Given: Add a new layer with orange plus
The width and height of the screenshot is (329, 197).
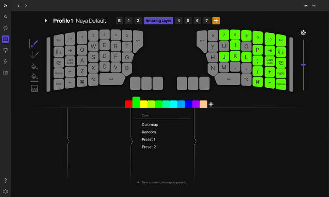Looking at the screenshot, I should pyautogui.click(x=216, y=21).
